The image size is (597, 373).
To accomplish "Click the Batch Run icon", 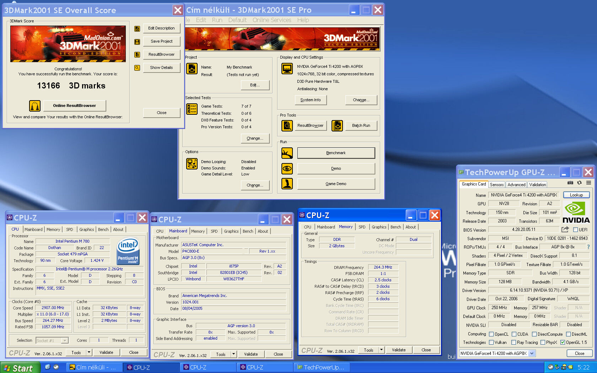I will (x=337, y=125).
